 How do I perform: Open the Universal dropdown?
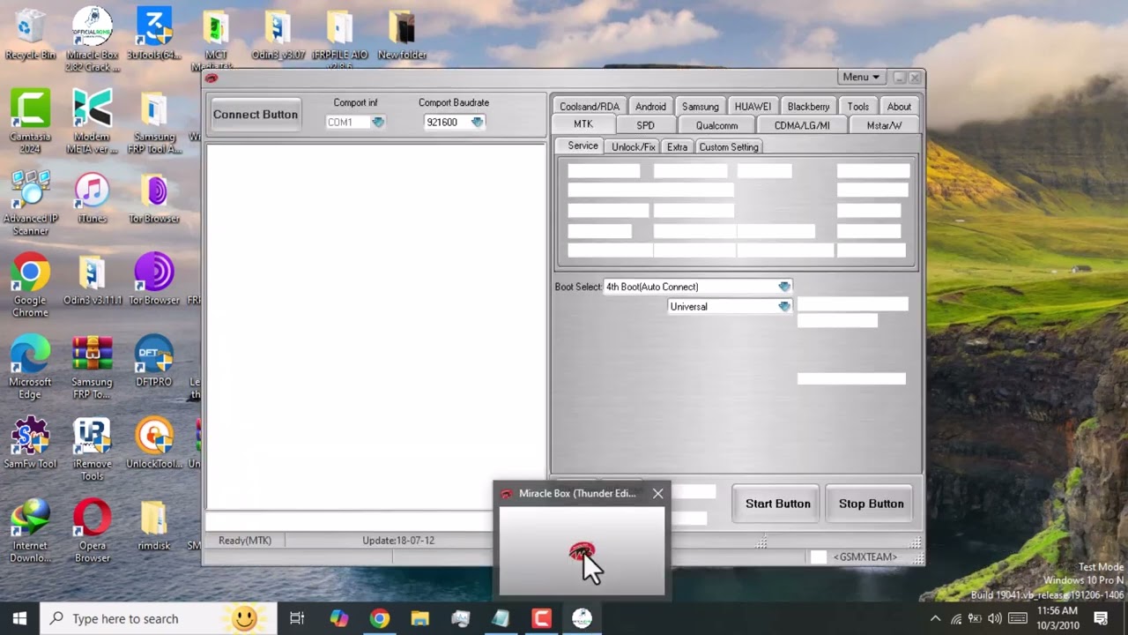[x=783, y=307]
